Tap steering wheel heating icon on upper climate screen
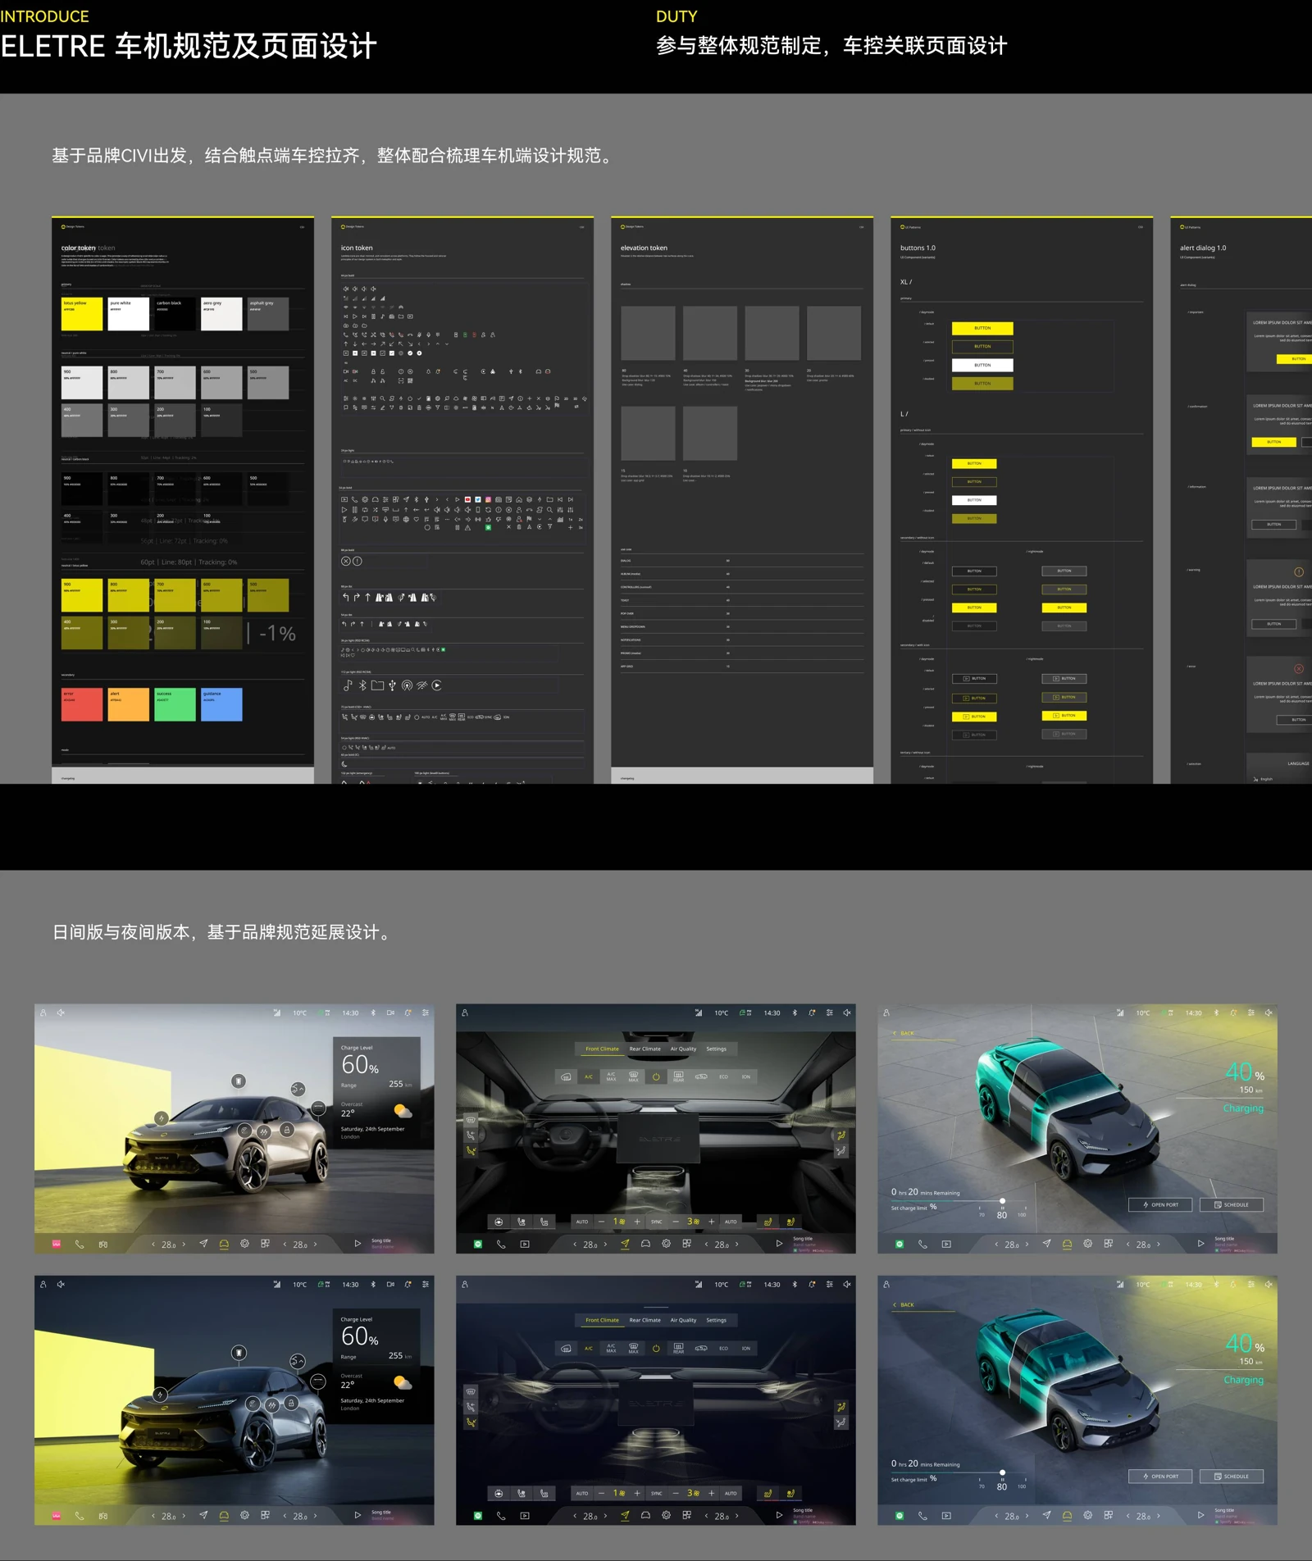The width and height of the screenshot is (1312, 1561). pos(499,1222)
